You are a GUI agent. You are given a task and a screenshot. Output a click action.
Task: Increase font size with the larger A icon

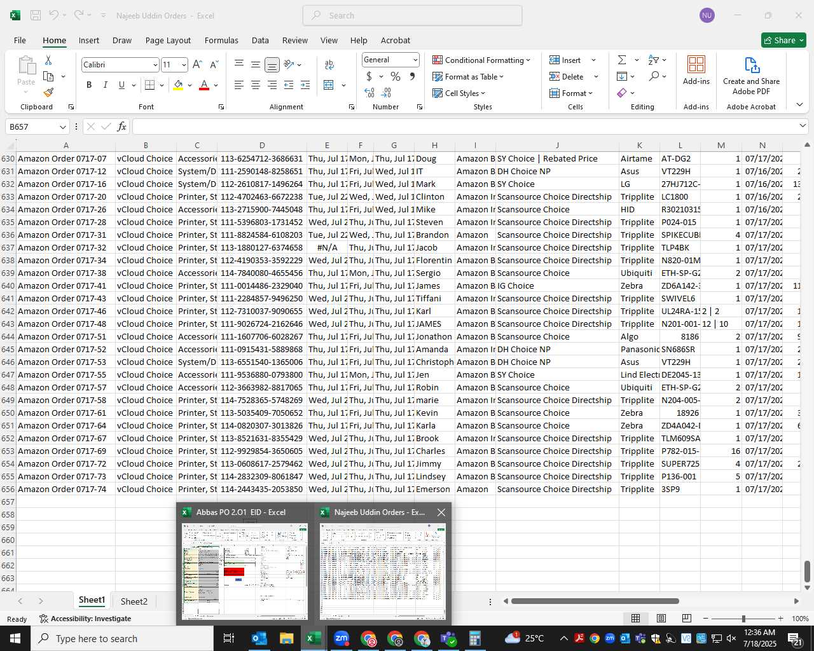point(197,64)
